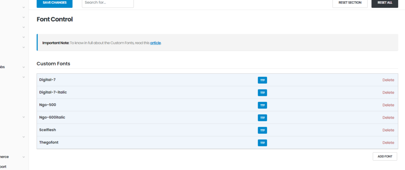The height and width of the screenshot is (170, 405).
Task: Save the changes with the blue button
Action: (55, 3)
